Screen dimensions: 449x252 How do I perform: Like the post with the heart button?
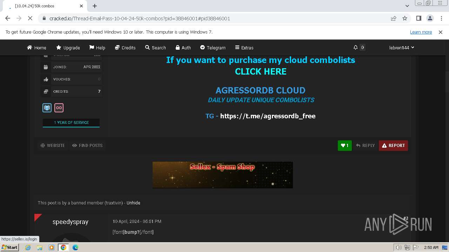[345, 146]
